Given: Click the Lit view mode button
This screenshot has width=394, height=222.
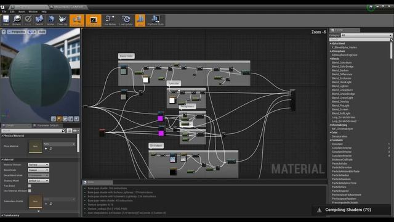Looking at the screenshot, I should tap(32, 32).
